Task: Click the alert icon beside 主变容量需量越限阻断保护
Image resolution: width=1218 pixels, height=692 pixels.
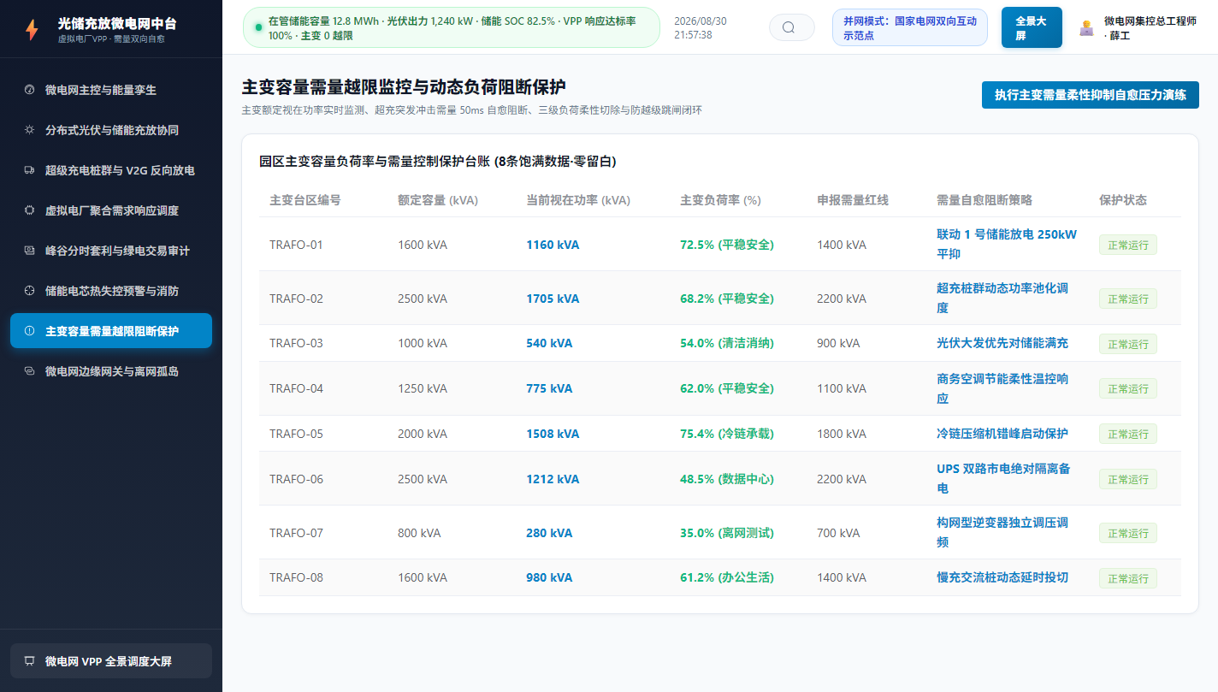Action: pyautogui.click(x=29, y=331)
